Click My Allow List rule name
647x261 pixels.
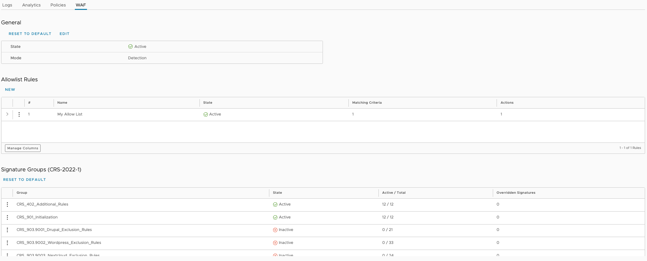70,114
